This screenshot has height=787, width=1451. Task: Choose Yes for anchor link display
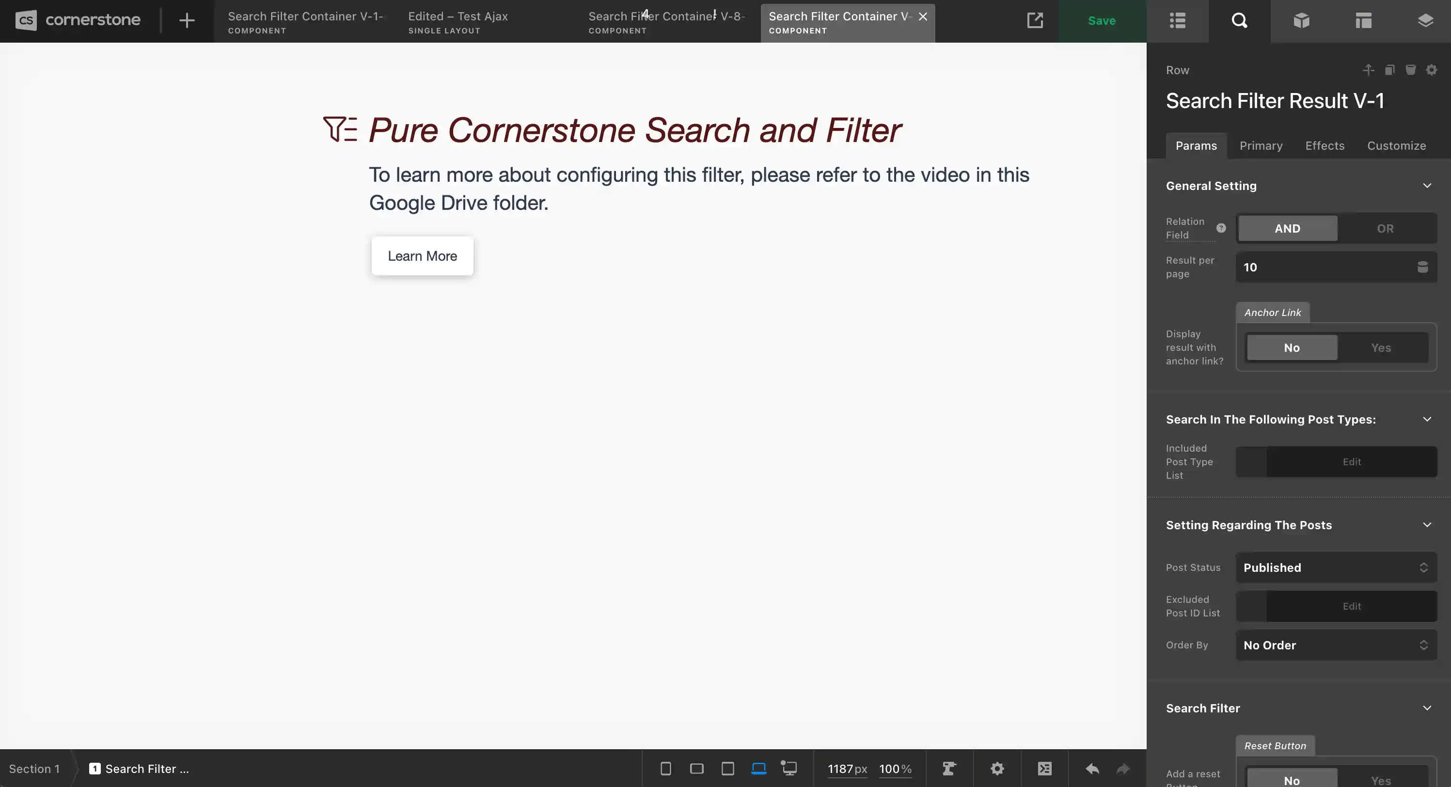[1381, 347]
